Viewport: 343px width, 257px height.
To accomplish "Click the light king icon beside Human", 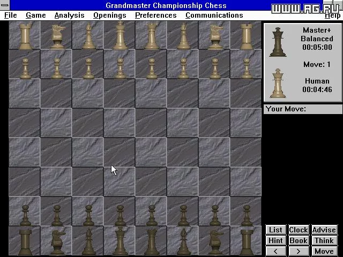I will [x=278, y=84].
